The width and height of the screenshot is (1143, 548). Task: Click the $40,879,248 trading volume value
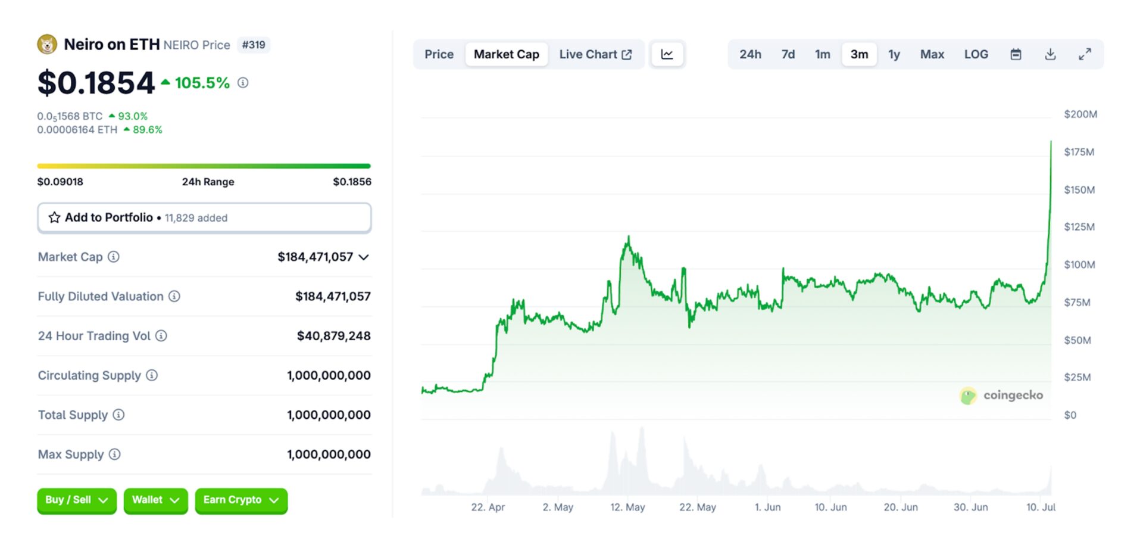tap(333, 336)
